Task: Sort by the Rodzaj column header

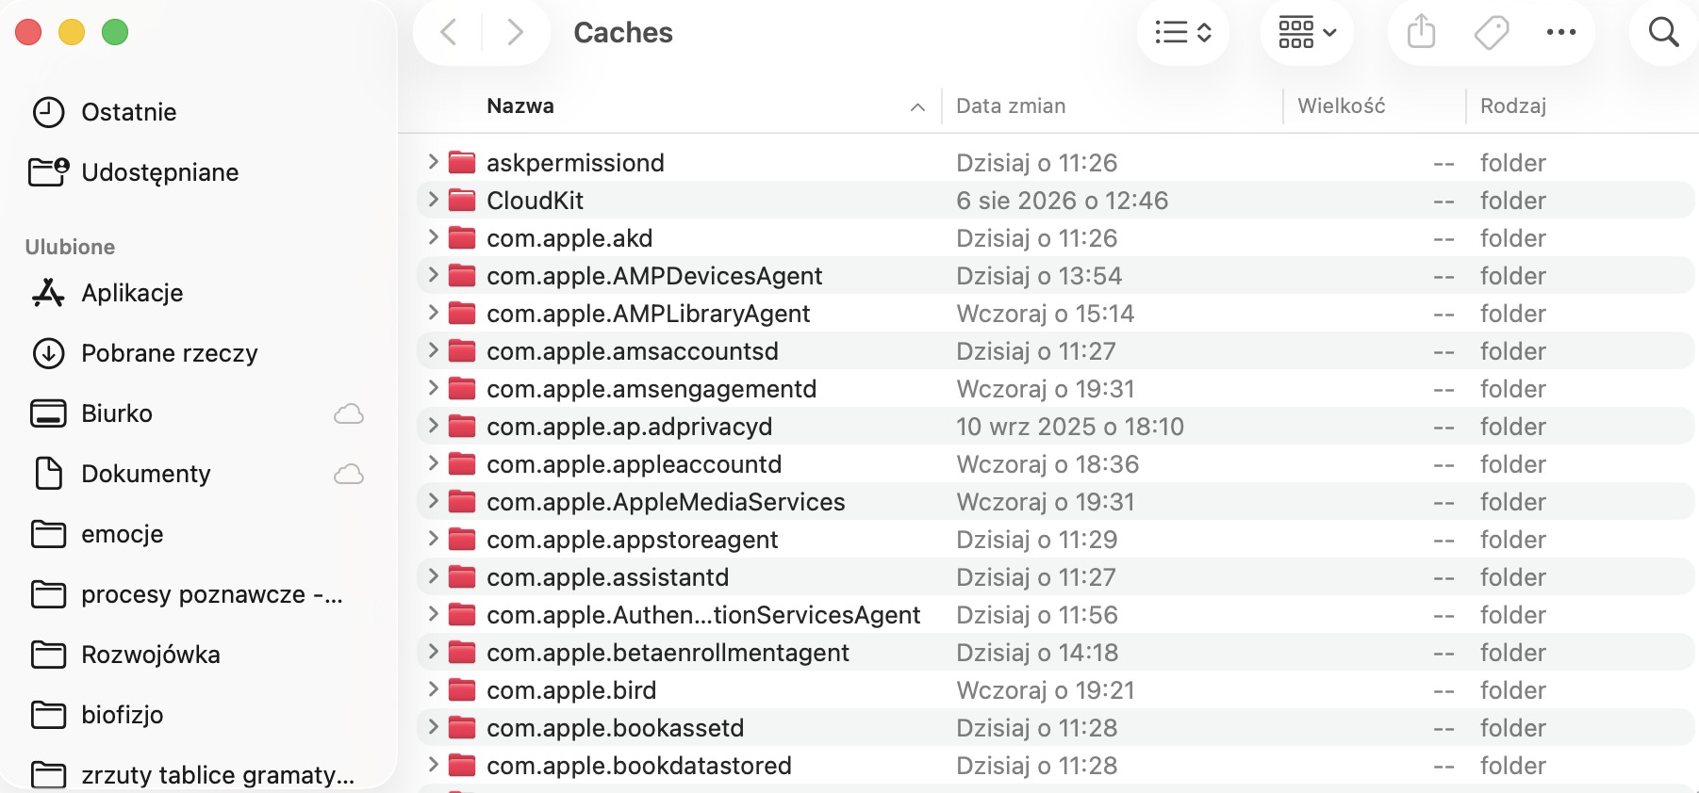Action: [x=1513, y=106]
